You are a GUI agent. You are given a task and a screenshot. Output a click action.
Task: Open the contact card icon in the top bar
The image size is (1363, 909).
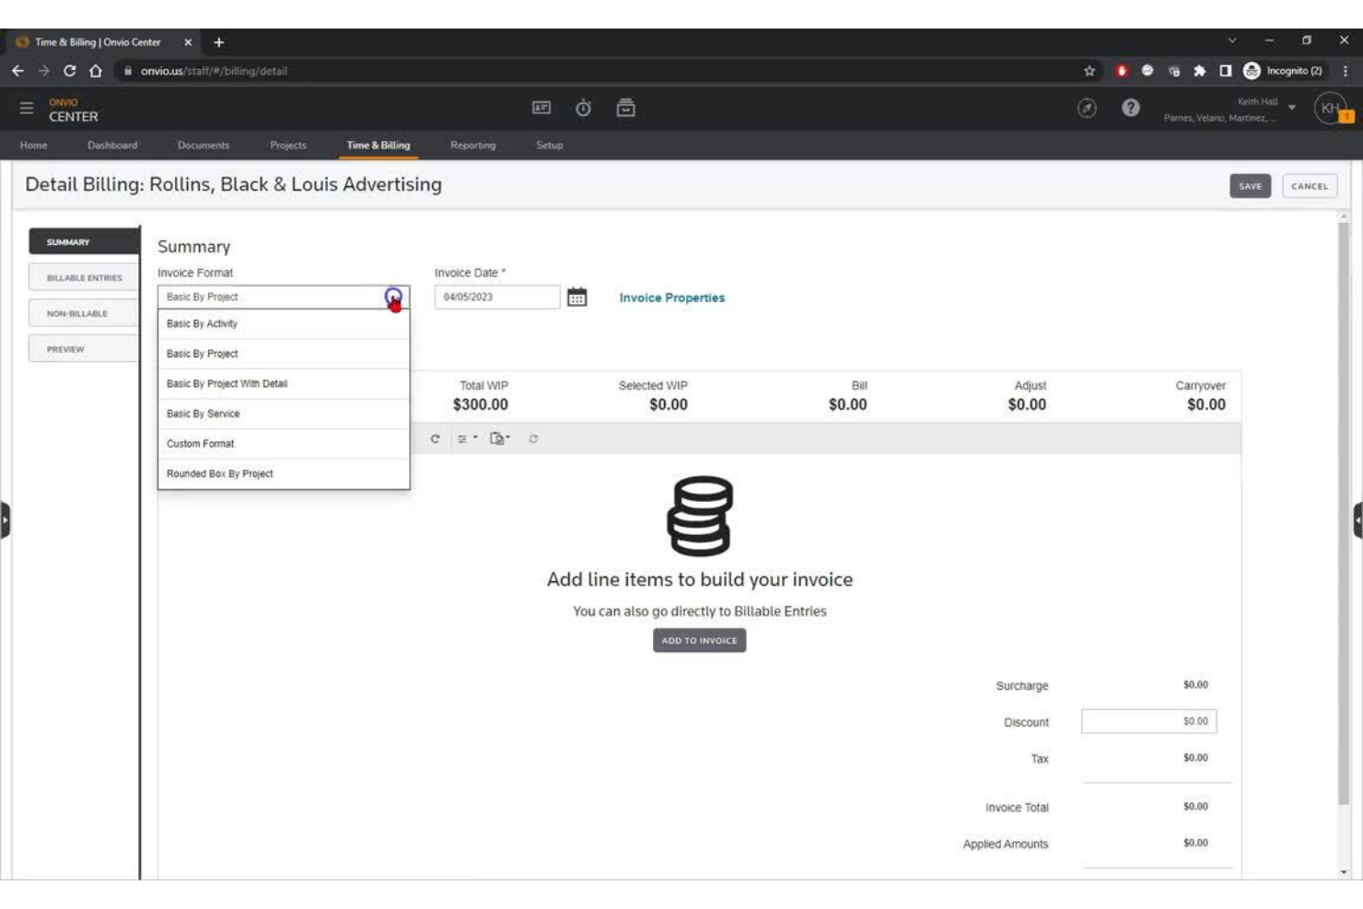pyautogui.click(x=541, y=108)
